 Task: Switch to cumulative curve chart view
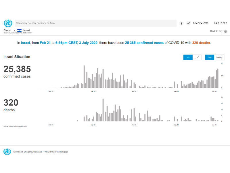[x=197, y=57]
